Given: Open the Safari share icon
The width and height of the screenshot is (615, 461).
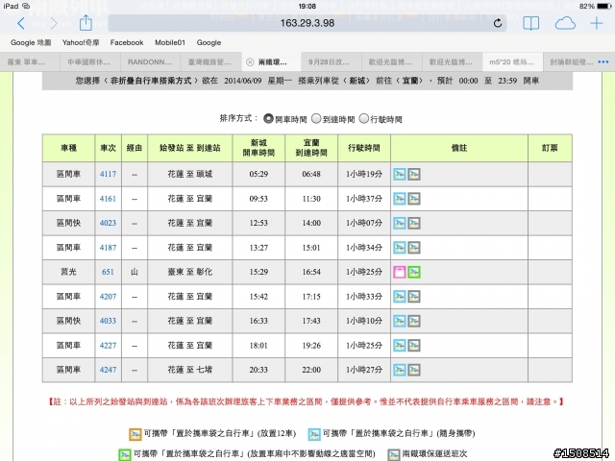Looking at the screenshot, I should [x=86, y=23].
